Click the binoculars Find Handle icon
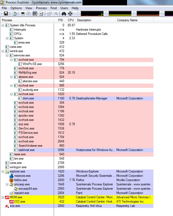Viewport: 173px width, 216px height. coord(64,14)
